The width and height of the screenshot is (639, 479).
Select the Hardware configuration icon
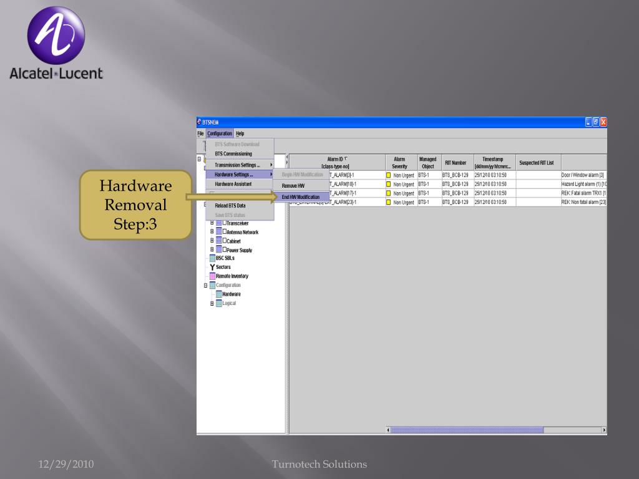(219, 294)
